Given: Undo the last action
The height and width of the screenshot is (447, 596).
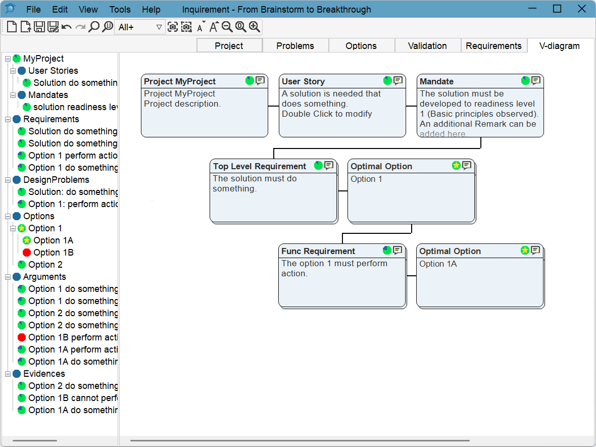Looking at the screenshot, I should pos(67,27).
